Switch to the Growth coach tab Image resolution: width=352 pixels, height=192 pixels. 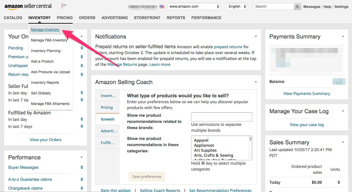107,119
